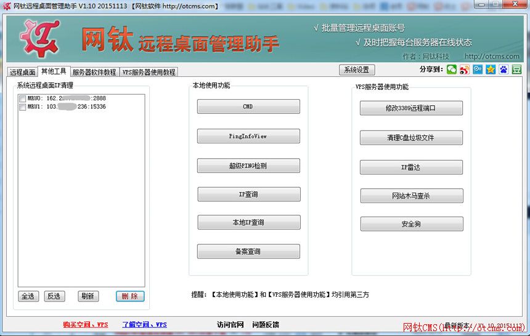Share to Sina Weibo icon
The image size is (530, 336).
pyautogui.click(x=465, y=70)
